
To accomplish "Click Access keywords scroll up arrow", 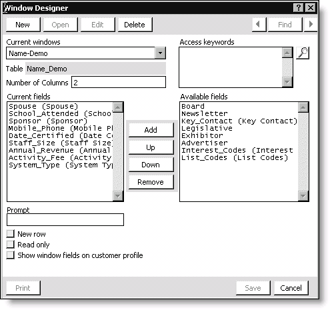I will tap(287, 53).
